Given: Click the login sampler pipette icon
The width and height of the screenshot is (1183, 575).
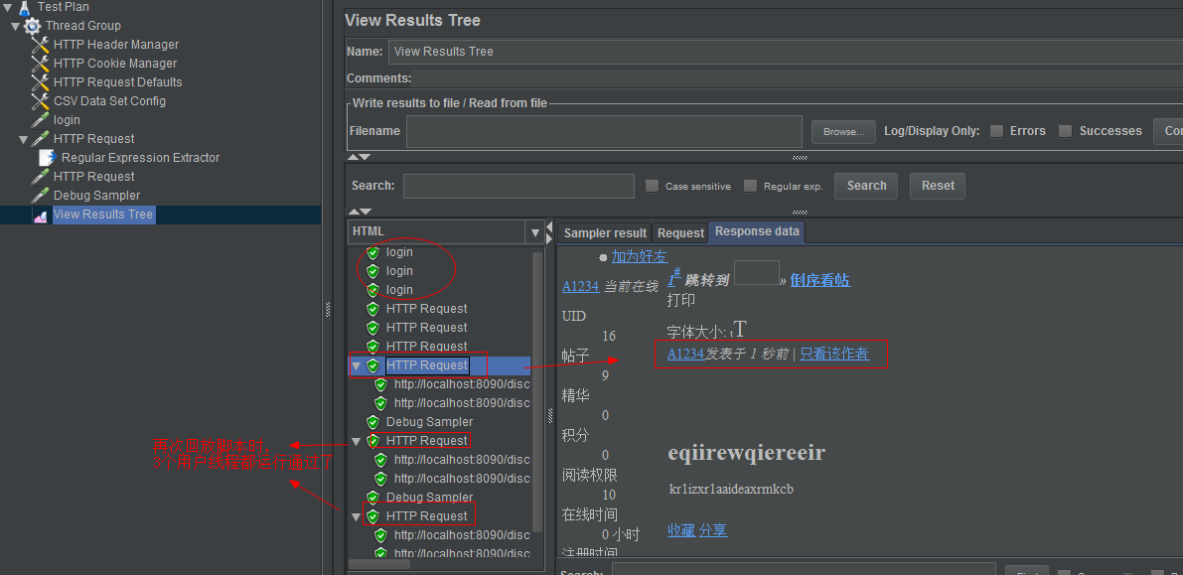Looking at the screenshot, I should point(40,120).
